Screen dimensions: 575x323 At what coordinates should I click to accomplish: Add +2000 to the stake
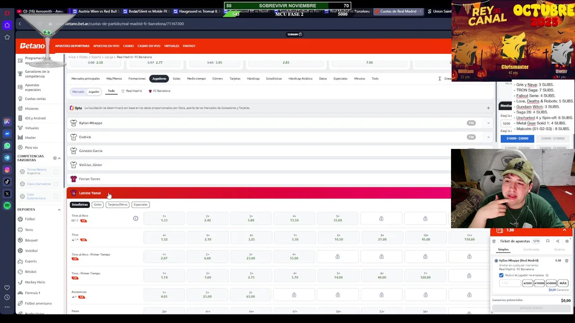pos(527,283)
